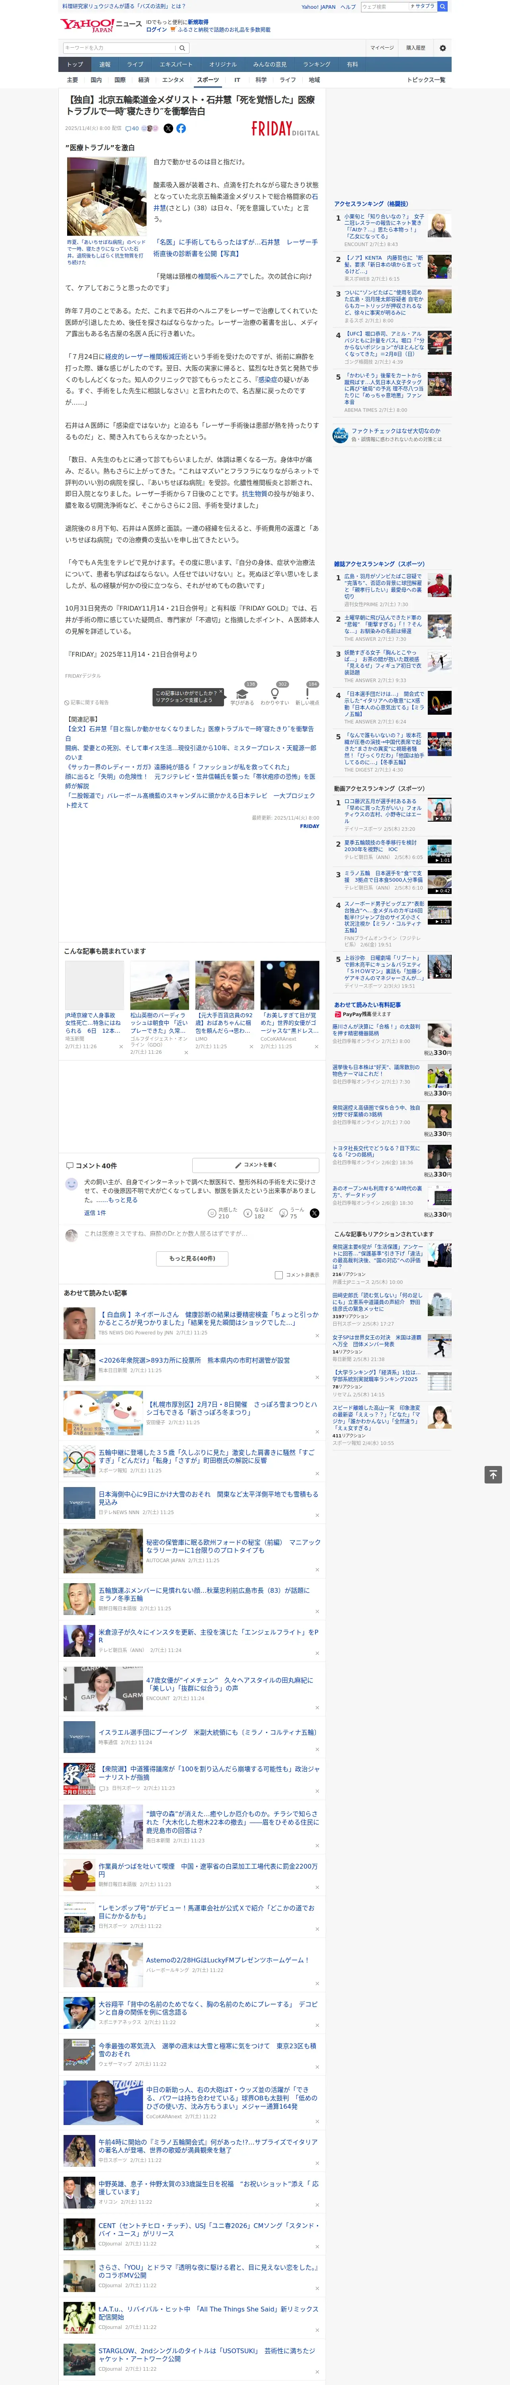
Task: Open the ヘルプ link in top bar
Action: [x=347, y=6]
